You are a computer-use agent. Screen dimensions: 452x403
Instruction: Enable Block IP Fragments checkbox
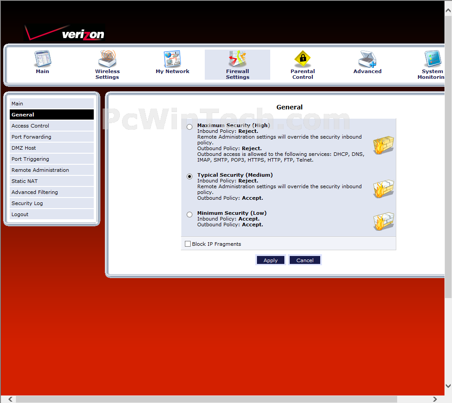pyautogui.click(x=188, y=244)
